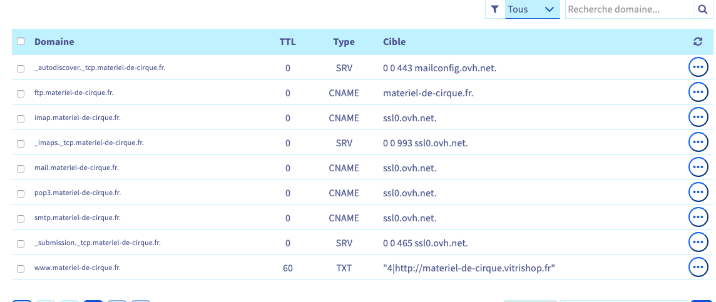The height and width of the screenshot is (302, 716).
Task: Open actions menu for _autodiscover SRV record
Action: [698, 68]
